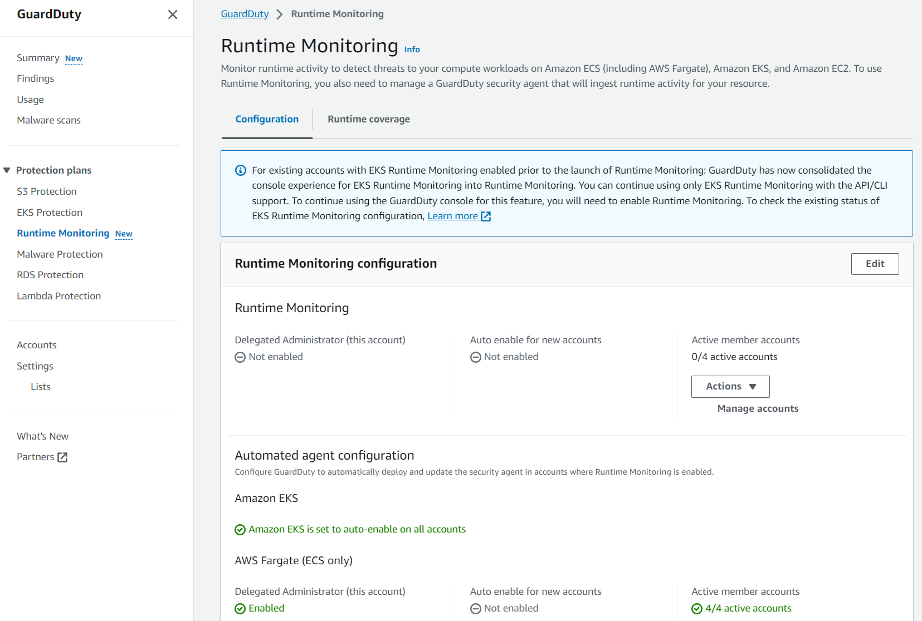Click the Enabled check icon under AWS Fargate section
The height and width of the screenshot is (621, 922).
coord(240,608)
